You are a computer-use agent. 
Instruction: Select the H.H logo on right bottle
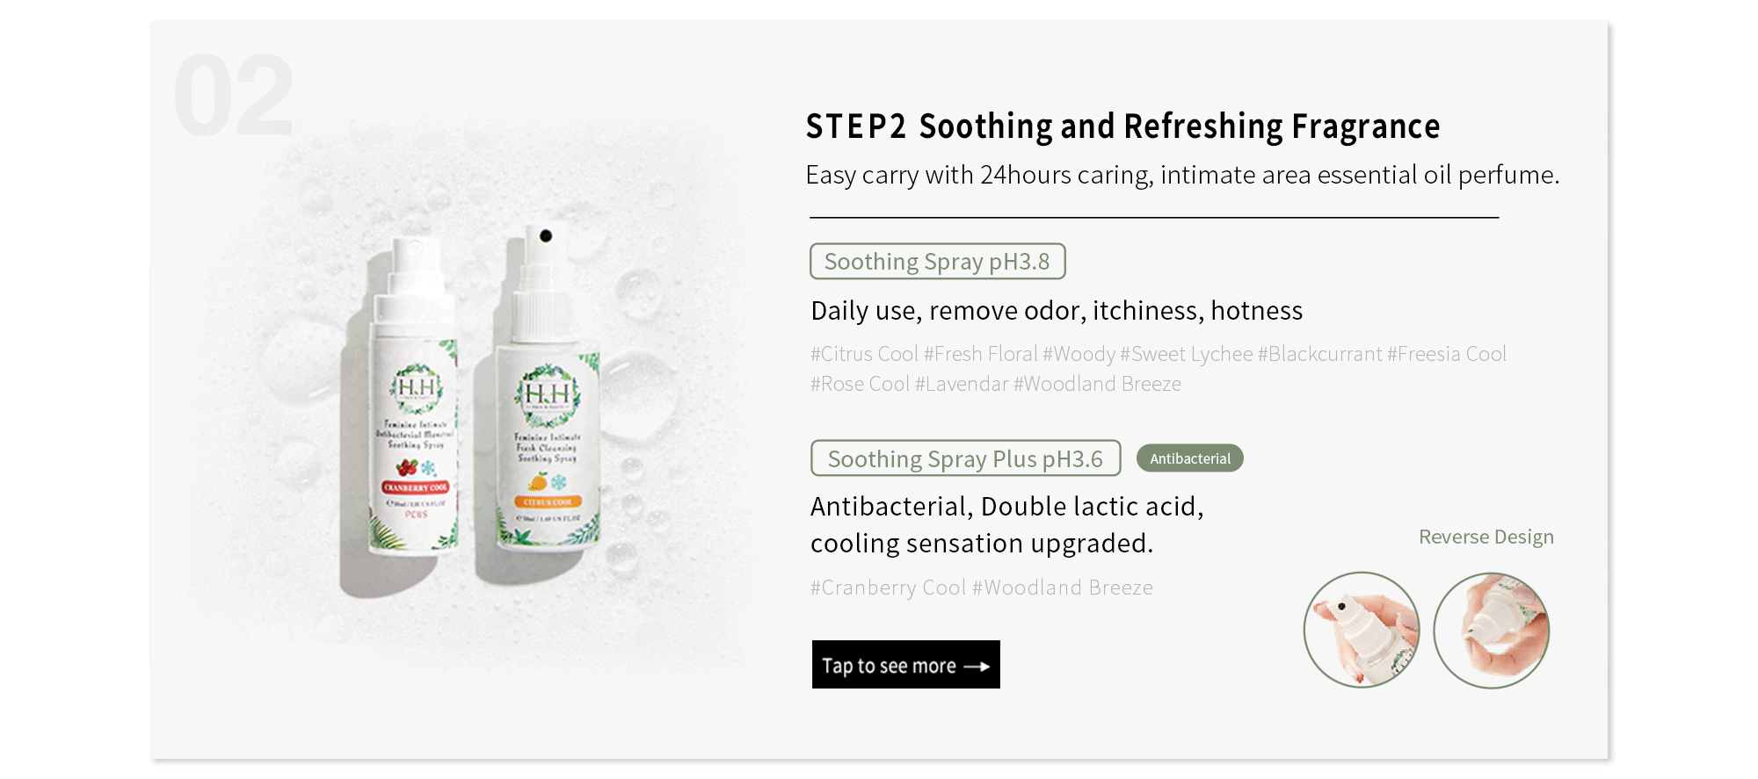coord(547,396)
